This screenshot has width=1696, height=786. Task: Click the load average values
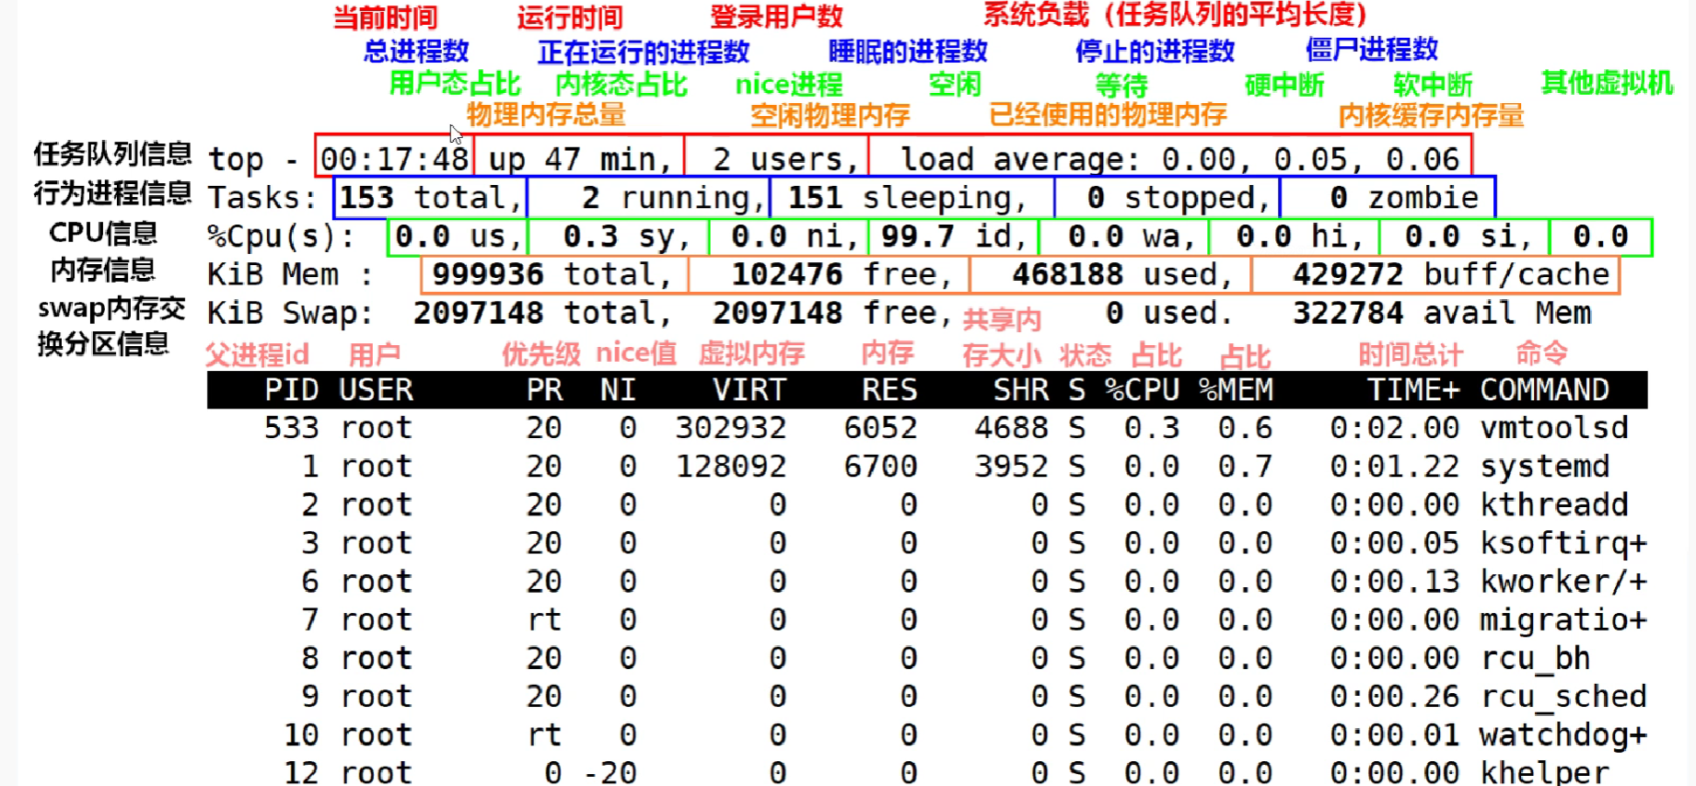(1310, 159)
